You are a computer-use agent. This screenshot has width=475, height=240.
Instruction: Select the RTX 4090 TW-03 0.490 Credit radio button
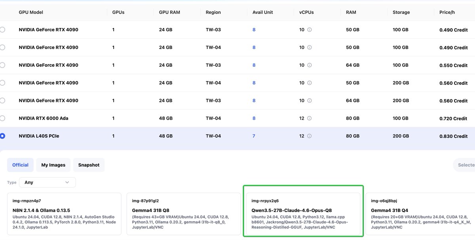pos(2,30)
